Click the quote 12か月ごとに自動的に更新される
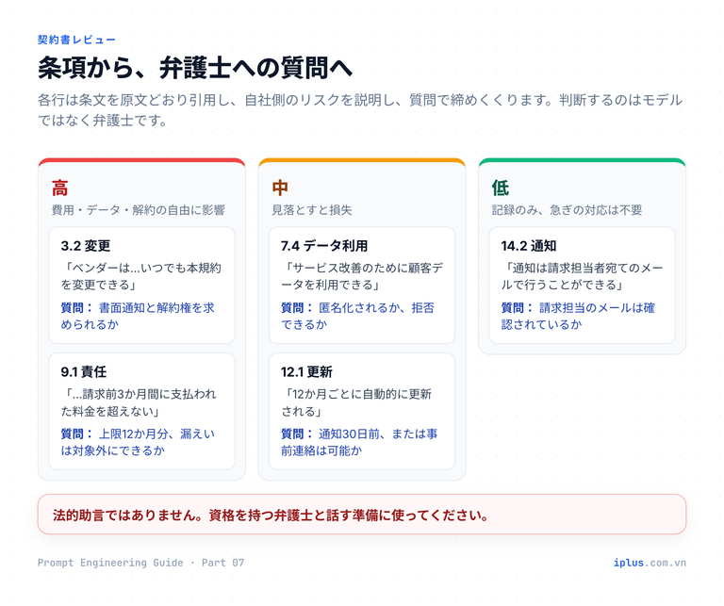The width and height of the screenshot is (724, 606). [x=356, y=402]
